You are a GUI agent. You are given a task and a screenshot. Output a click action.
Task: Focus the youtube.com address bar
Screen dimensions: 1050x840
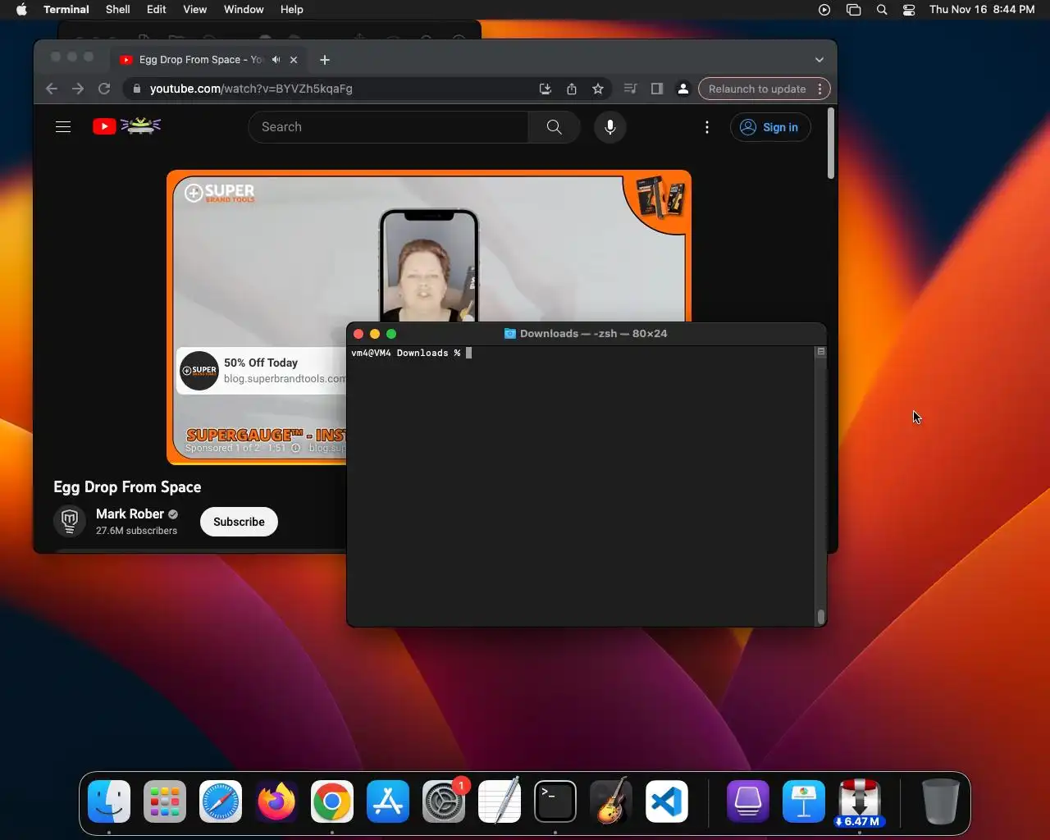click(251, 89)
